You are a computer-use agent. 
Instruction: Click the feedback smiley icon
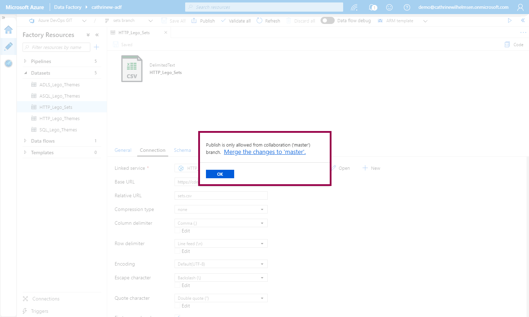coord(389,7)
